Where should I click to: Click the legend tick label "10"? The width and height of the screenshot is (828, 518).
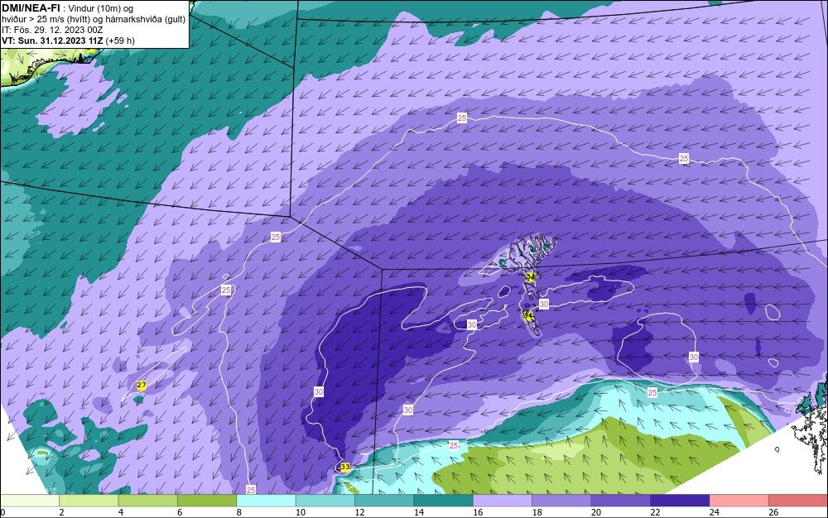[300, 512]
